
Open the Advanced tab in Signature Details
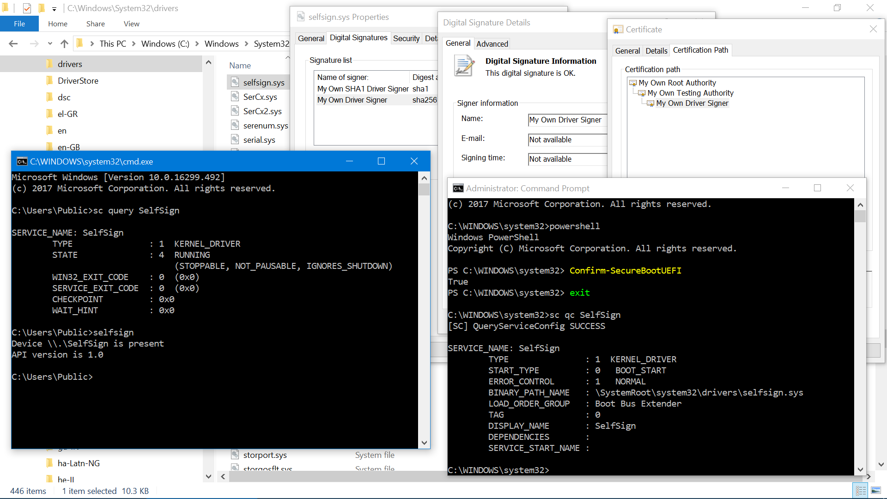(492, 44)
